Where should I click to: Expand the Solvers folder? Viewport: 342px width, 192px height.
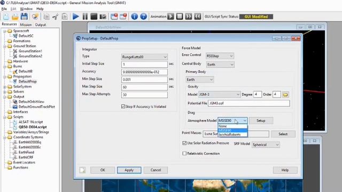(5, 92)
